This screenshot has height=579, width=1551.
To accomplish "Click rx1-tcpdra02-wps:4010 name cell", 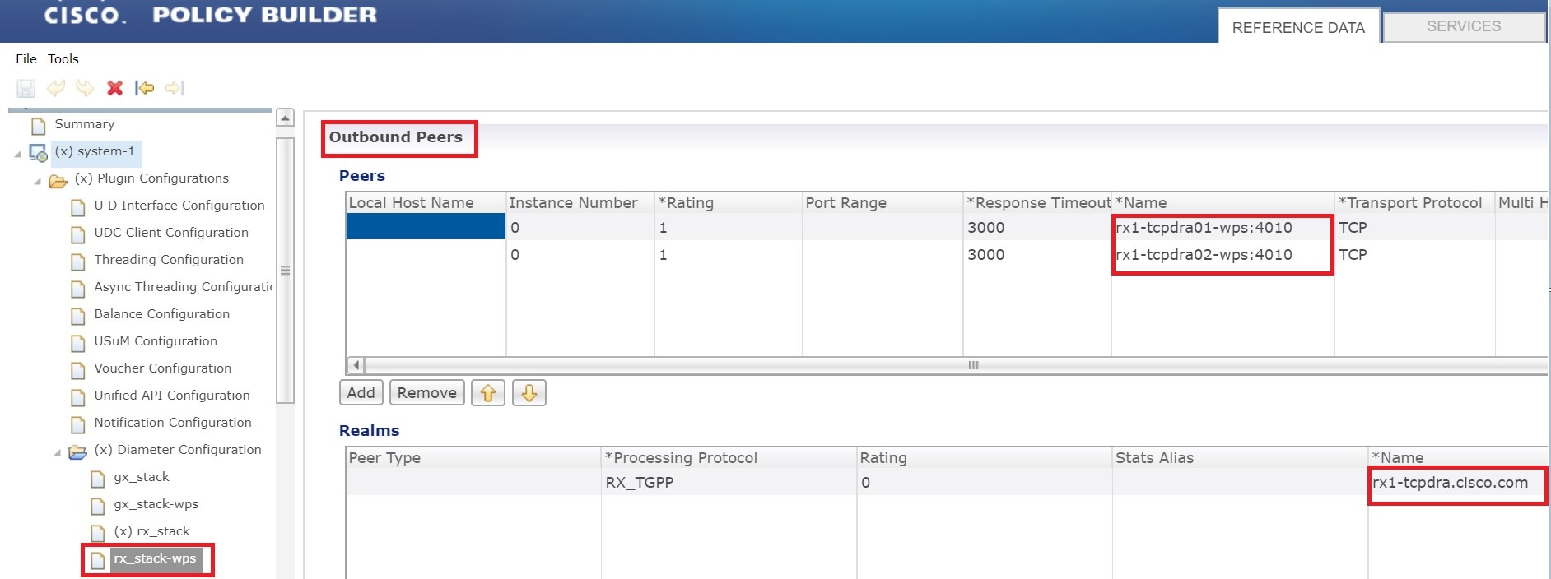I will click(1222, 255).
